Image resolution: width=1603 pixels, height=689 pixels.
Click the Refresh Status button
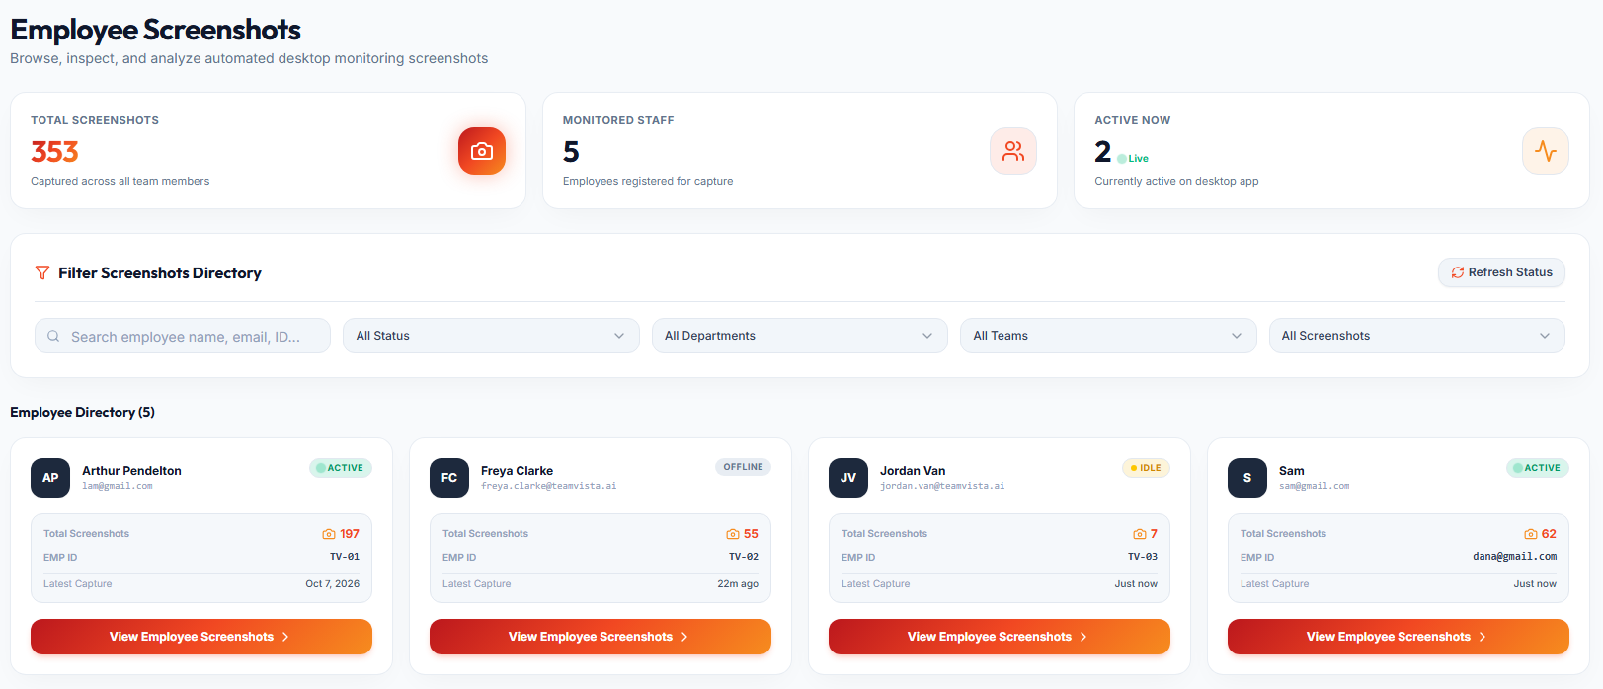click(1501, 272)
